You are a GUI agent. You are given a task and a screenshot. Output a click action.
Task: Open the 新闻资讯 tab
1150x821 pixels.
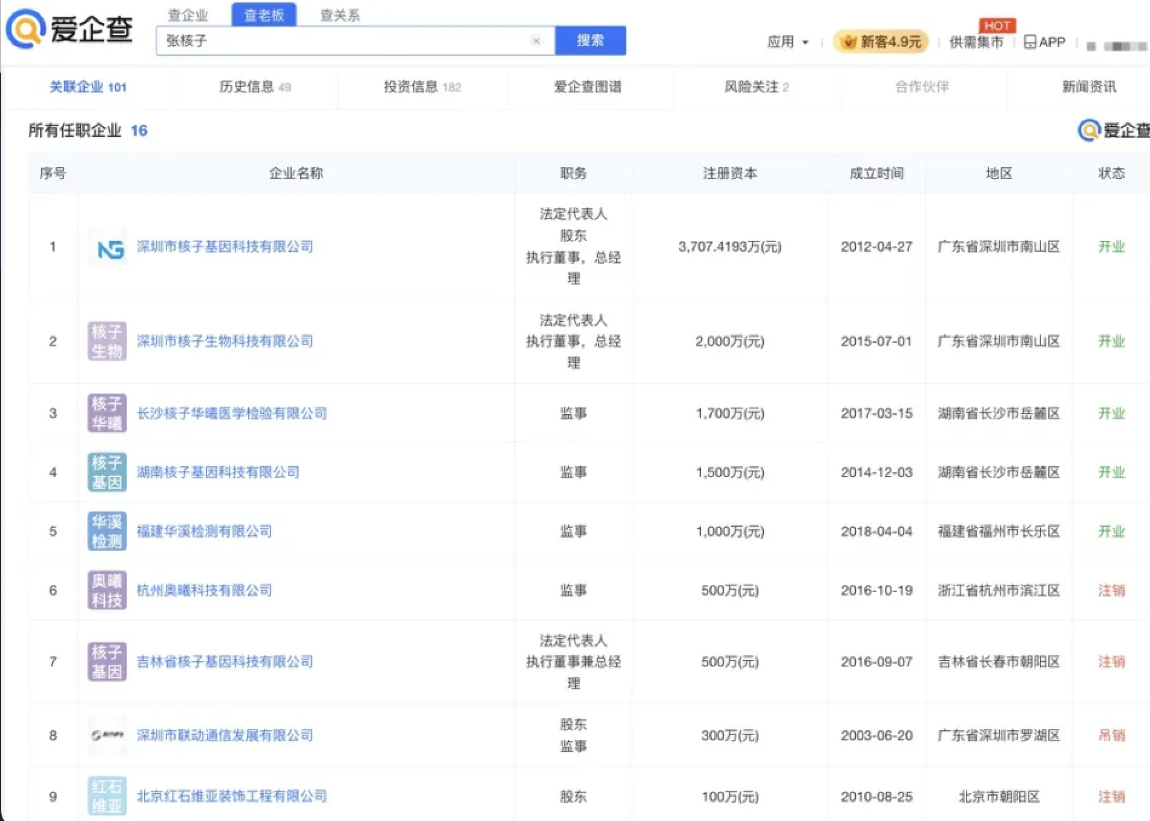[1089, 87]
